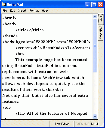105x128 pixels.
Task: Click the vertical scrollbar thumb
Action: tap(95, 46)
